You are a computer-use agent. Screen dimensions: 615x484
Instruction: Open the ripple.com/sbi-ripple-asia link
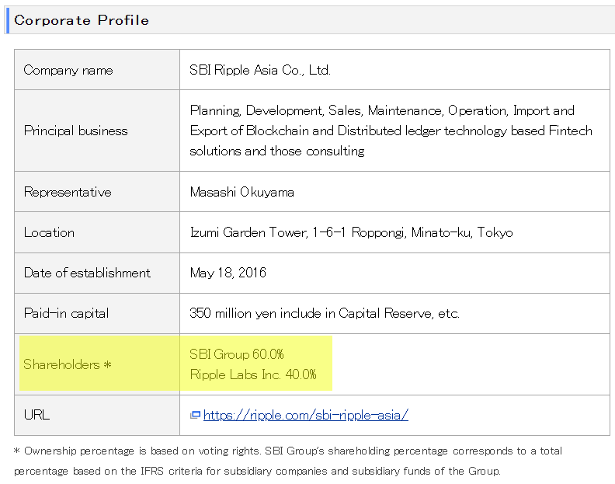coord(305,415)
